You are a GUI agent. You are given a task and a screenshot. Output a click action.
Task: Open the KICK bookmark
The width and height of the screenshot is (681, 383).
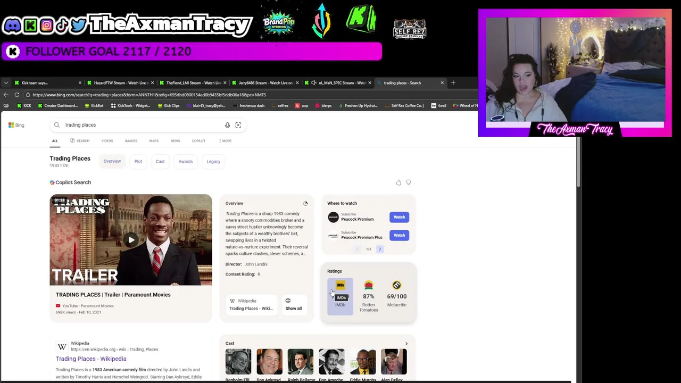24,105
